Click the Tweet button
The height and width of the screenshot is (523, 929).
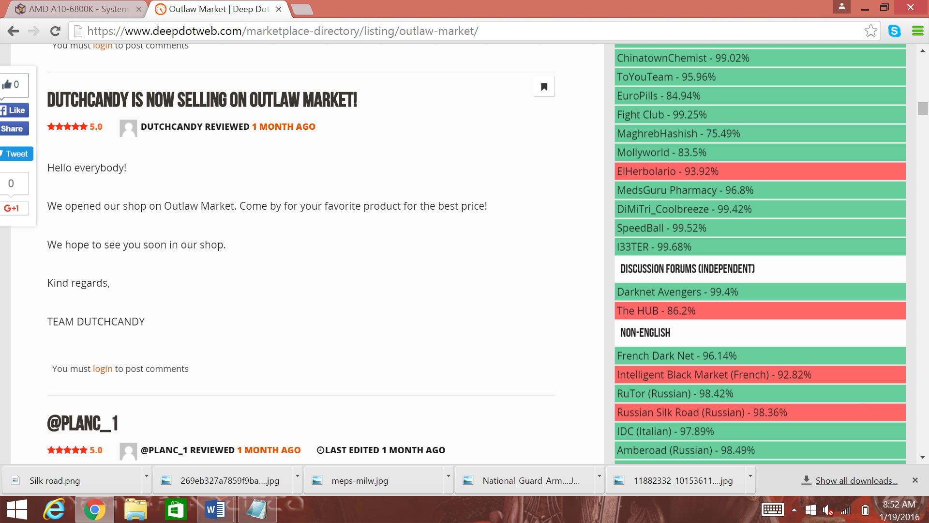pos(16,154)
